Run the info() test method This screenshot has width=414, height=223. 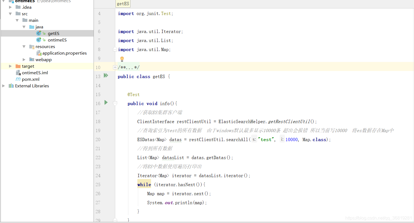tap(106, 102)
